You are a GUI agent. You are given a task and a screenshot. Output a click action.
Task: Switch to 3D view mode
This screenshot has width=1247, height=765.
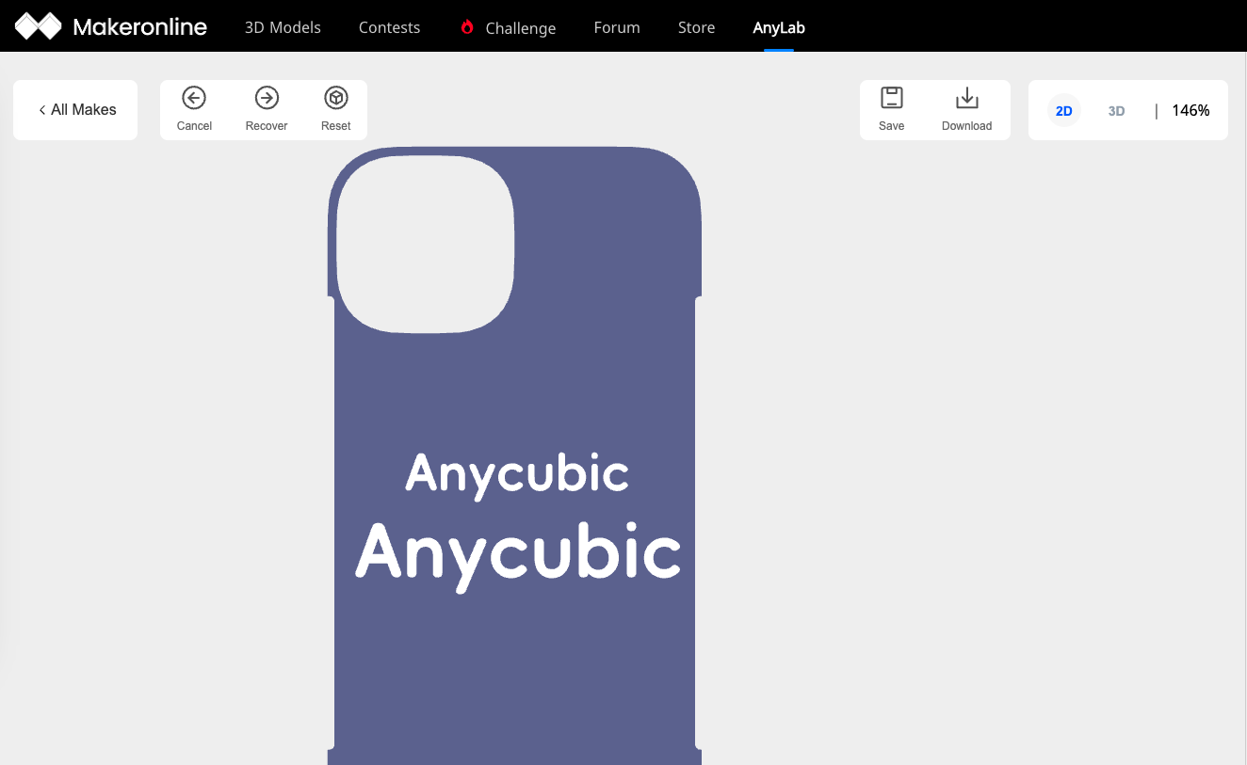click(x=1116, y=110)
